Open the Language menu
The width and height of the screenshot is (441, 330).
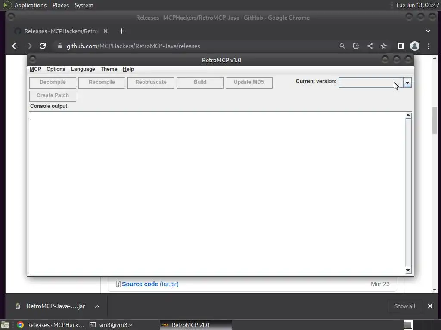tap(83, 69)
